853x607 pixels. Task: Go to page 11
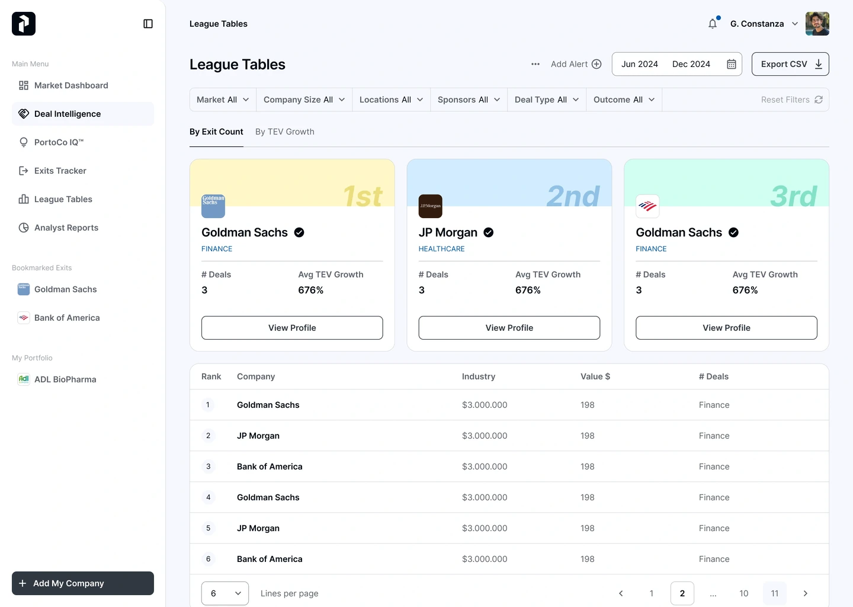[x=775, y=593]
